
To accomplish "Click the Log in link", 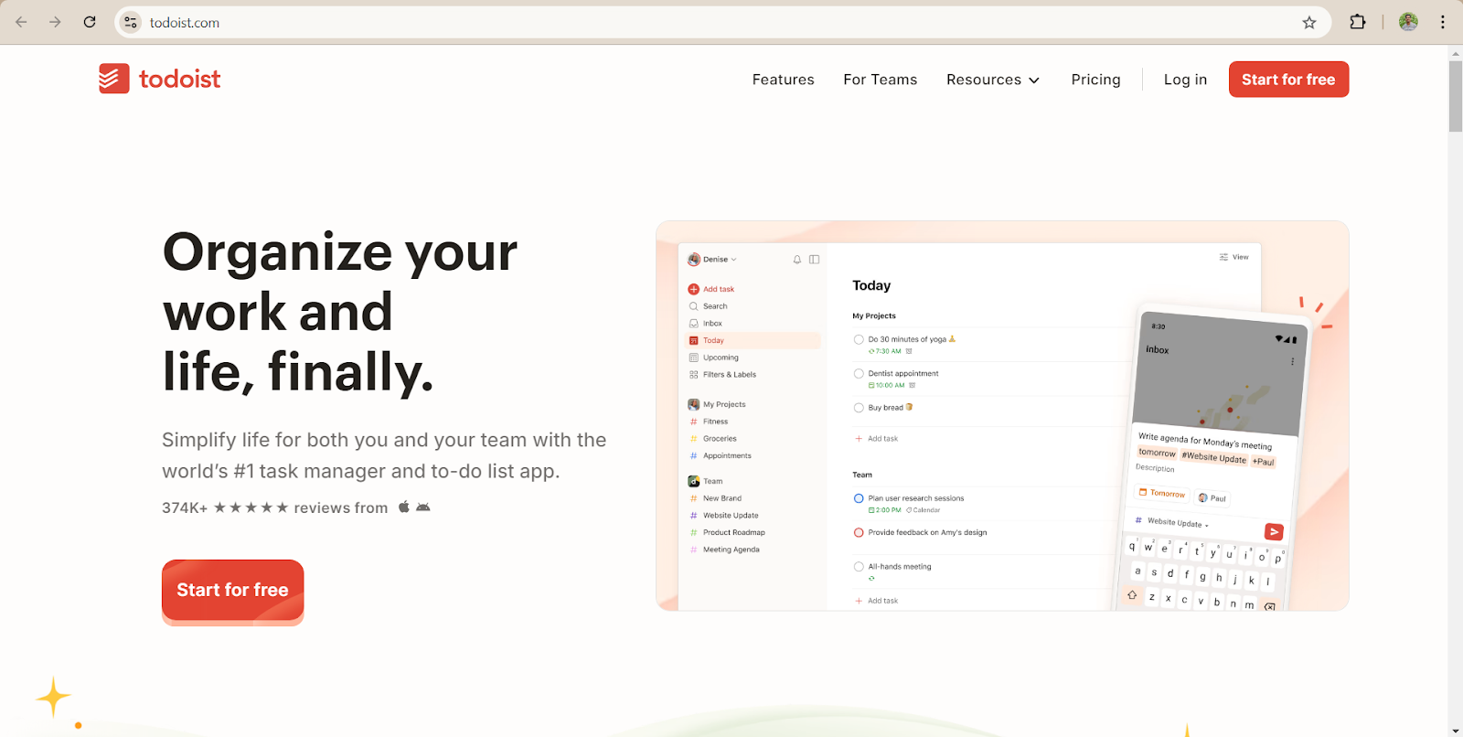I will pyautogui.click(x=1185, y=80).
